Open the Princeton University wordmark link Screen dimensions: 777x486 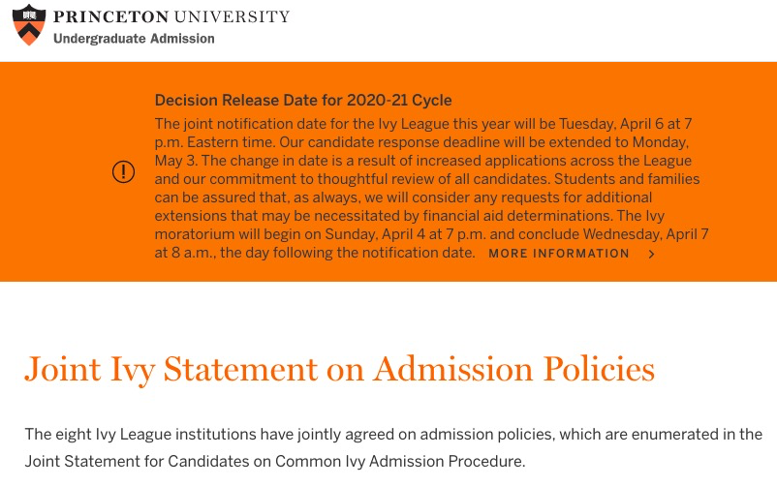click(x=171, y=16)
